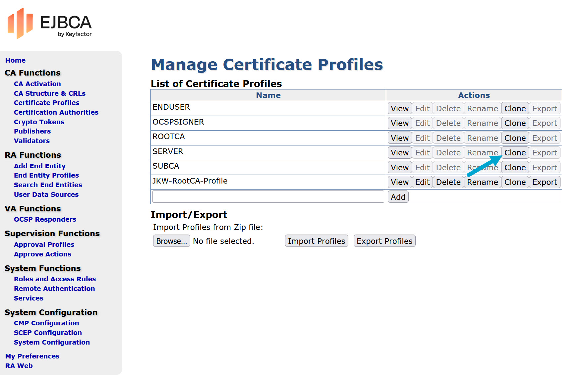The image size is (588, 382).
Task: Clone the SERVER certificate profile
Action: click(515, 152)
